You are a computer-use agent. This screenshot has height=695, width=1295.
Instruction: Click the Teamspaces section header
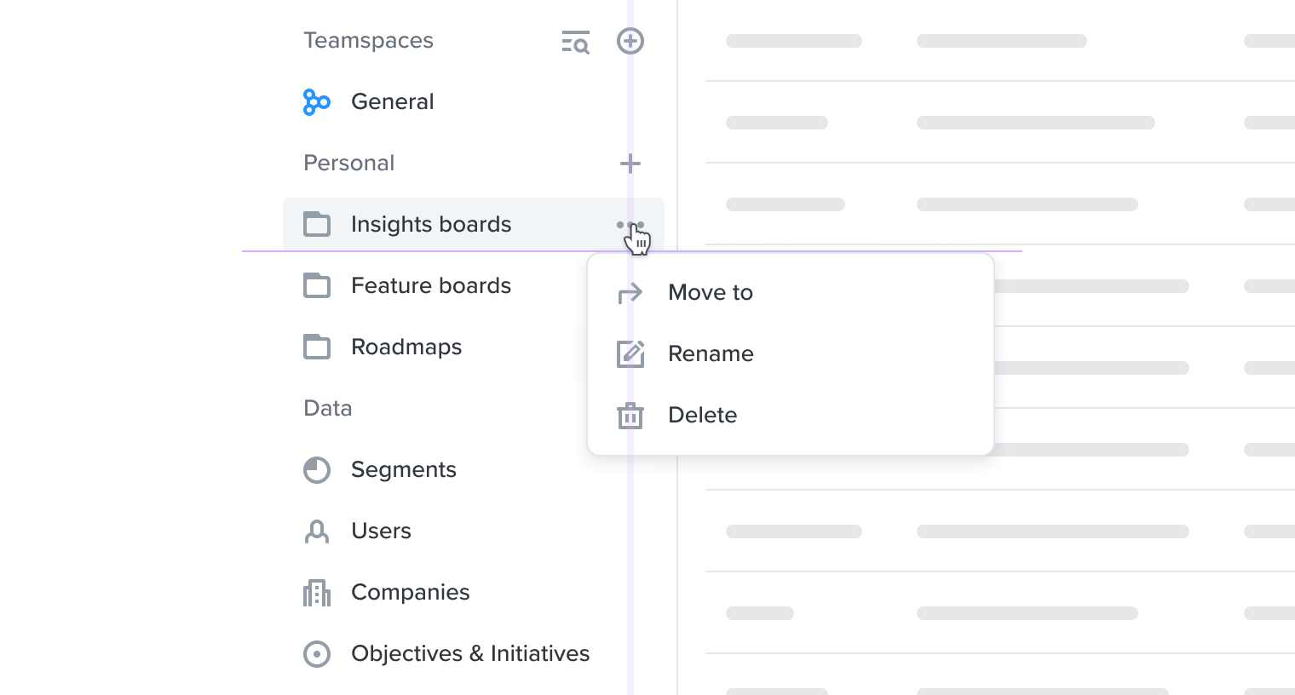[x=369, y=41]
